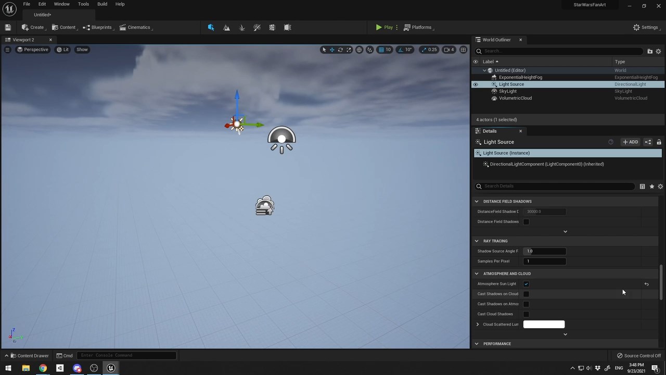Toggle Distance Field Shadows on

[x=526, y=221]
